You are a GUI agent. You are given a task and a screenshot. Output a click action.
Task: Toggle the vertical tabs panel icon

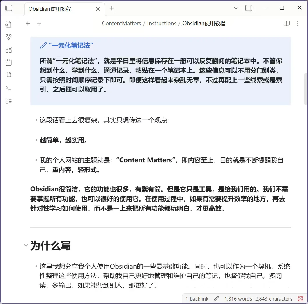tap(249, 8)
